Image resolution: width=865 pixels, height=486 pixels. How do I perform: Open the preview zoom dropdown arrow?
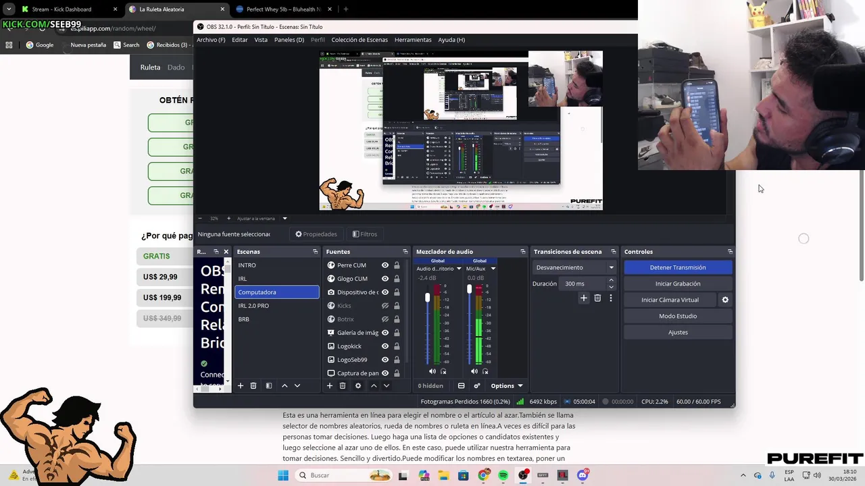(285, 219)
